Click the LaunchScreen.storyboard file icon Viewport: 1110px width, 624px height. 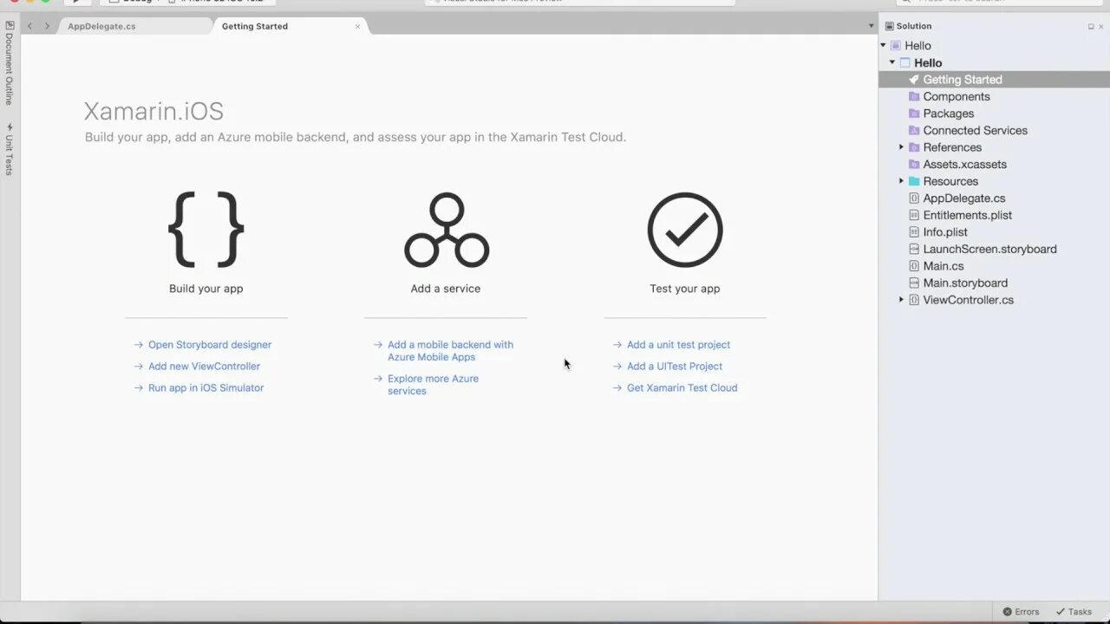(x=914, y=249)
